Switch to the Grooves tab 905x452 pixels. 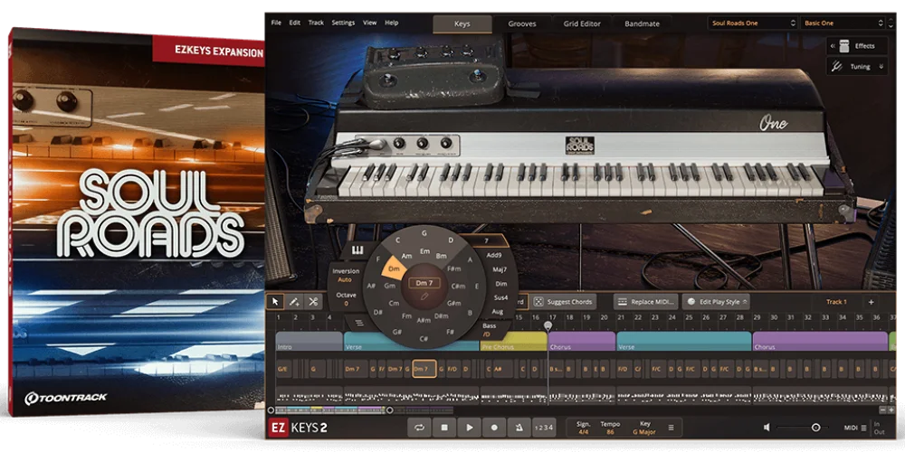click(521, 24)
